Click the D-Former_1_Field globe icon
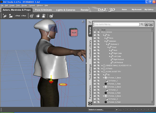156x113 pixels. (x=106, y=84)
